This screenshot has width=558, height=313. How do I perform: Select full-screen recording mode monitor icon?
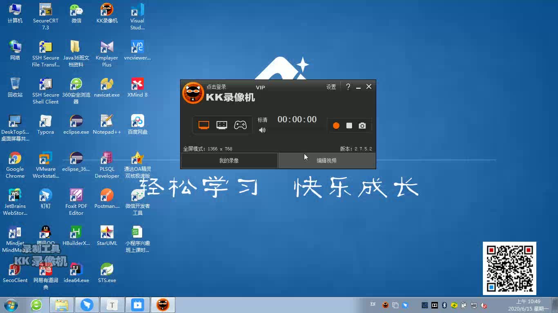204,125
